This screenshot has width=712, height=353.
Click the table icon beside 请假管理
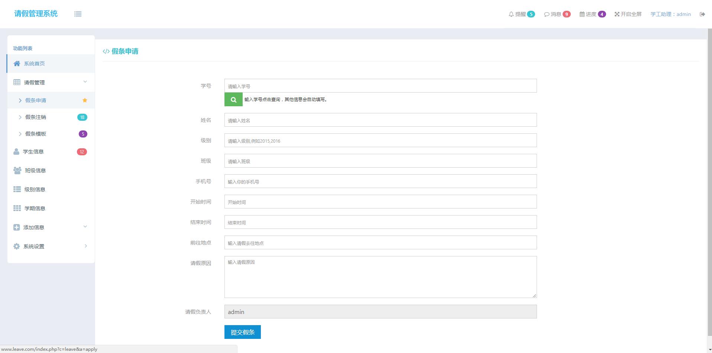(x=17, y=82)
